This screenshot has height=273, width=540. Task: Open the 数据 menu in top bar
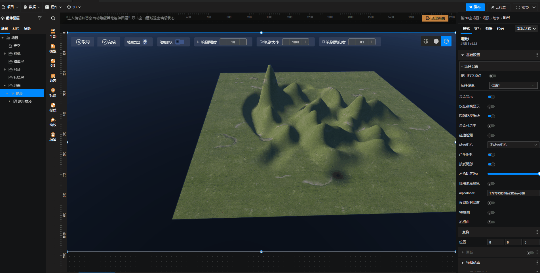pyautogui.click(x=32, y=7)
